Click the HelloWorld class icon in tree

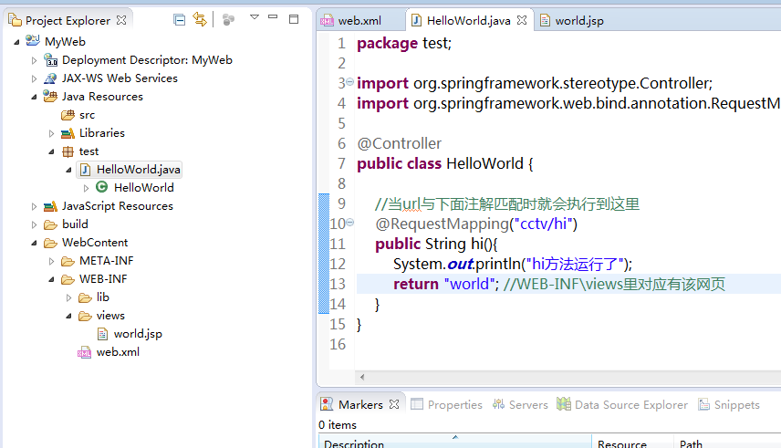coord(102,188)
